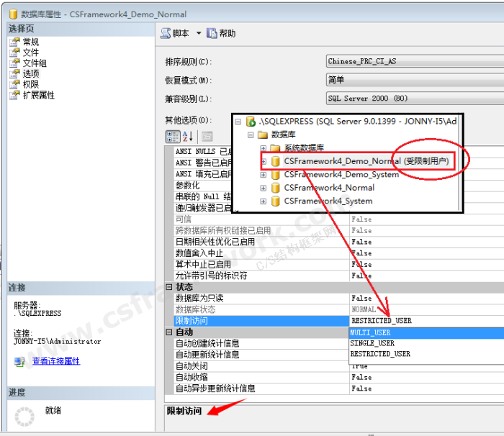This screenshot has width=504, height=436.
Task: Collapse the 状态 category in property grid
Action: [x=170, y=287]
